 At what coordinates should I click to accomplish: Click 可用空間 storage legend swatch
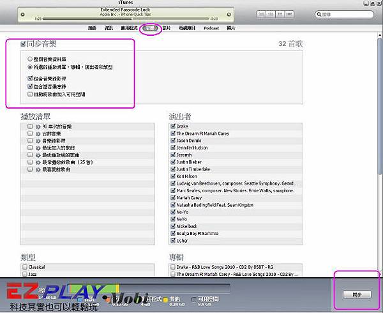point(194,300)
